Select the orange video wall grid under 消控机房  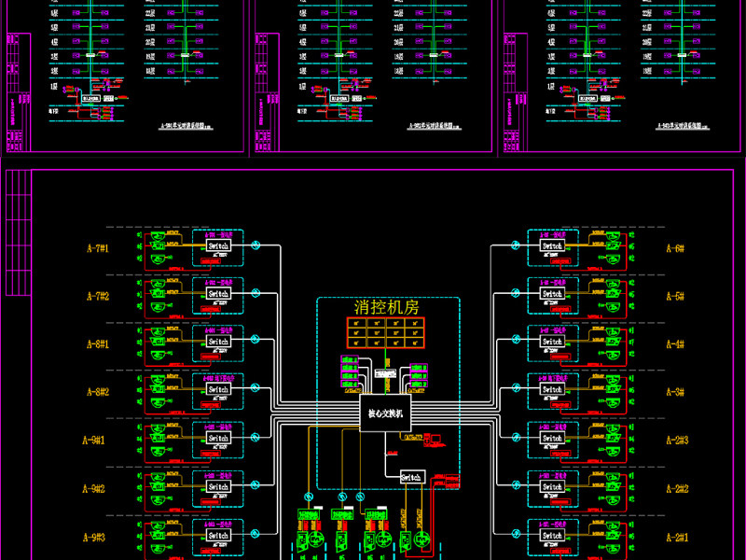click(x=385, y=333)
